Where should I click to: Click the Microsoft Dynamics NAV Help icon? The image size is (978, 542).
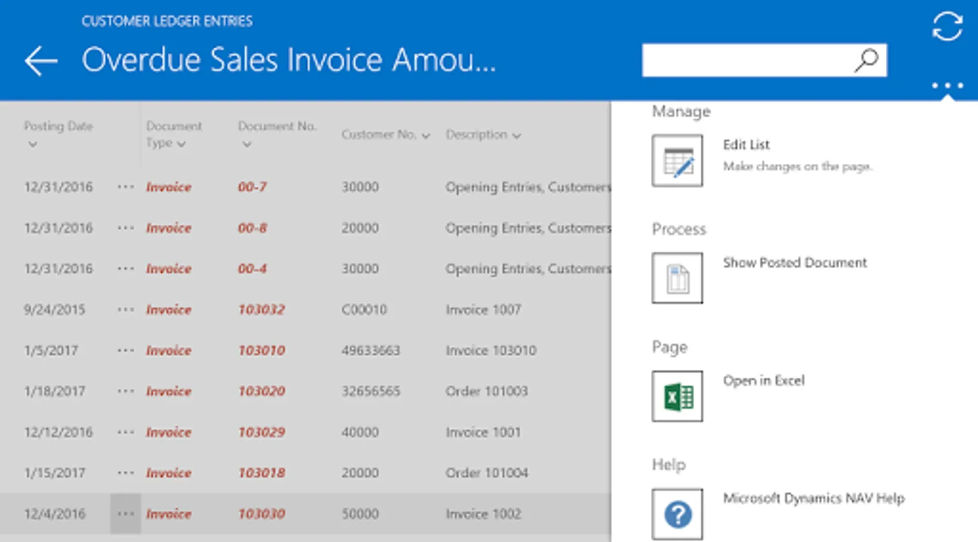click(x=677, y=514)
